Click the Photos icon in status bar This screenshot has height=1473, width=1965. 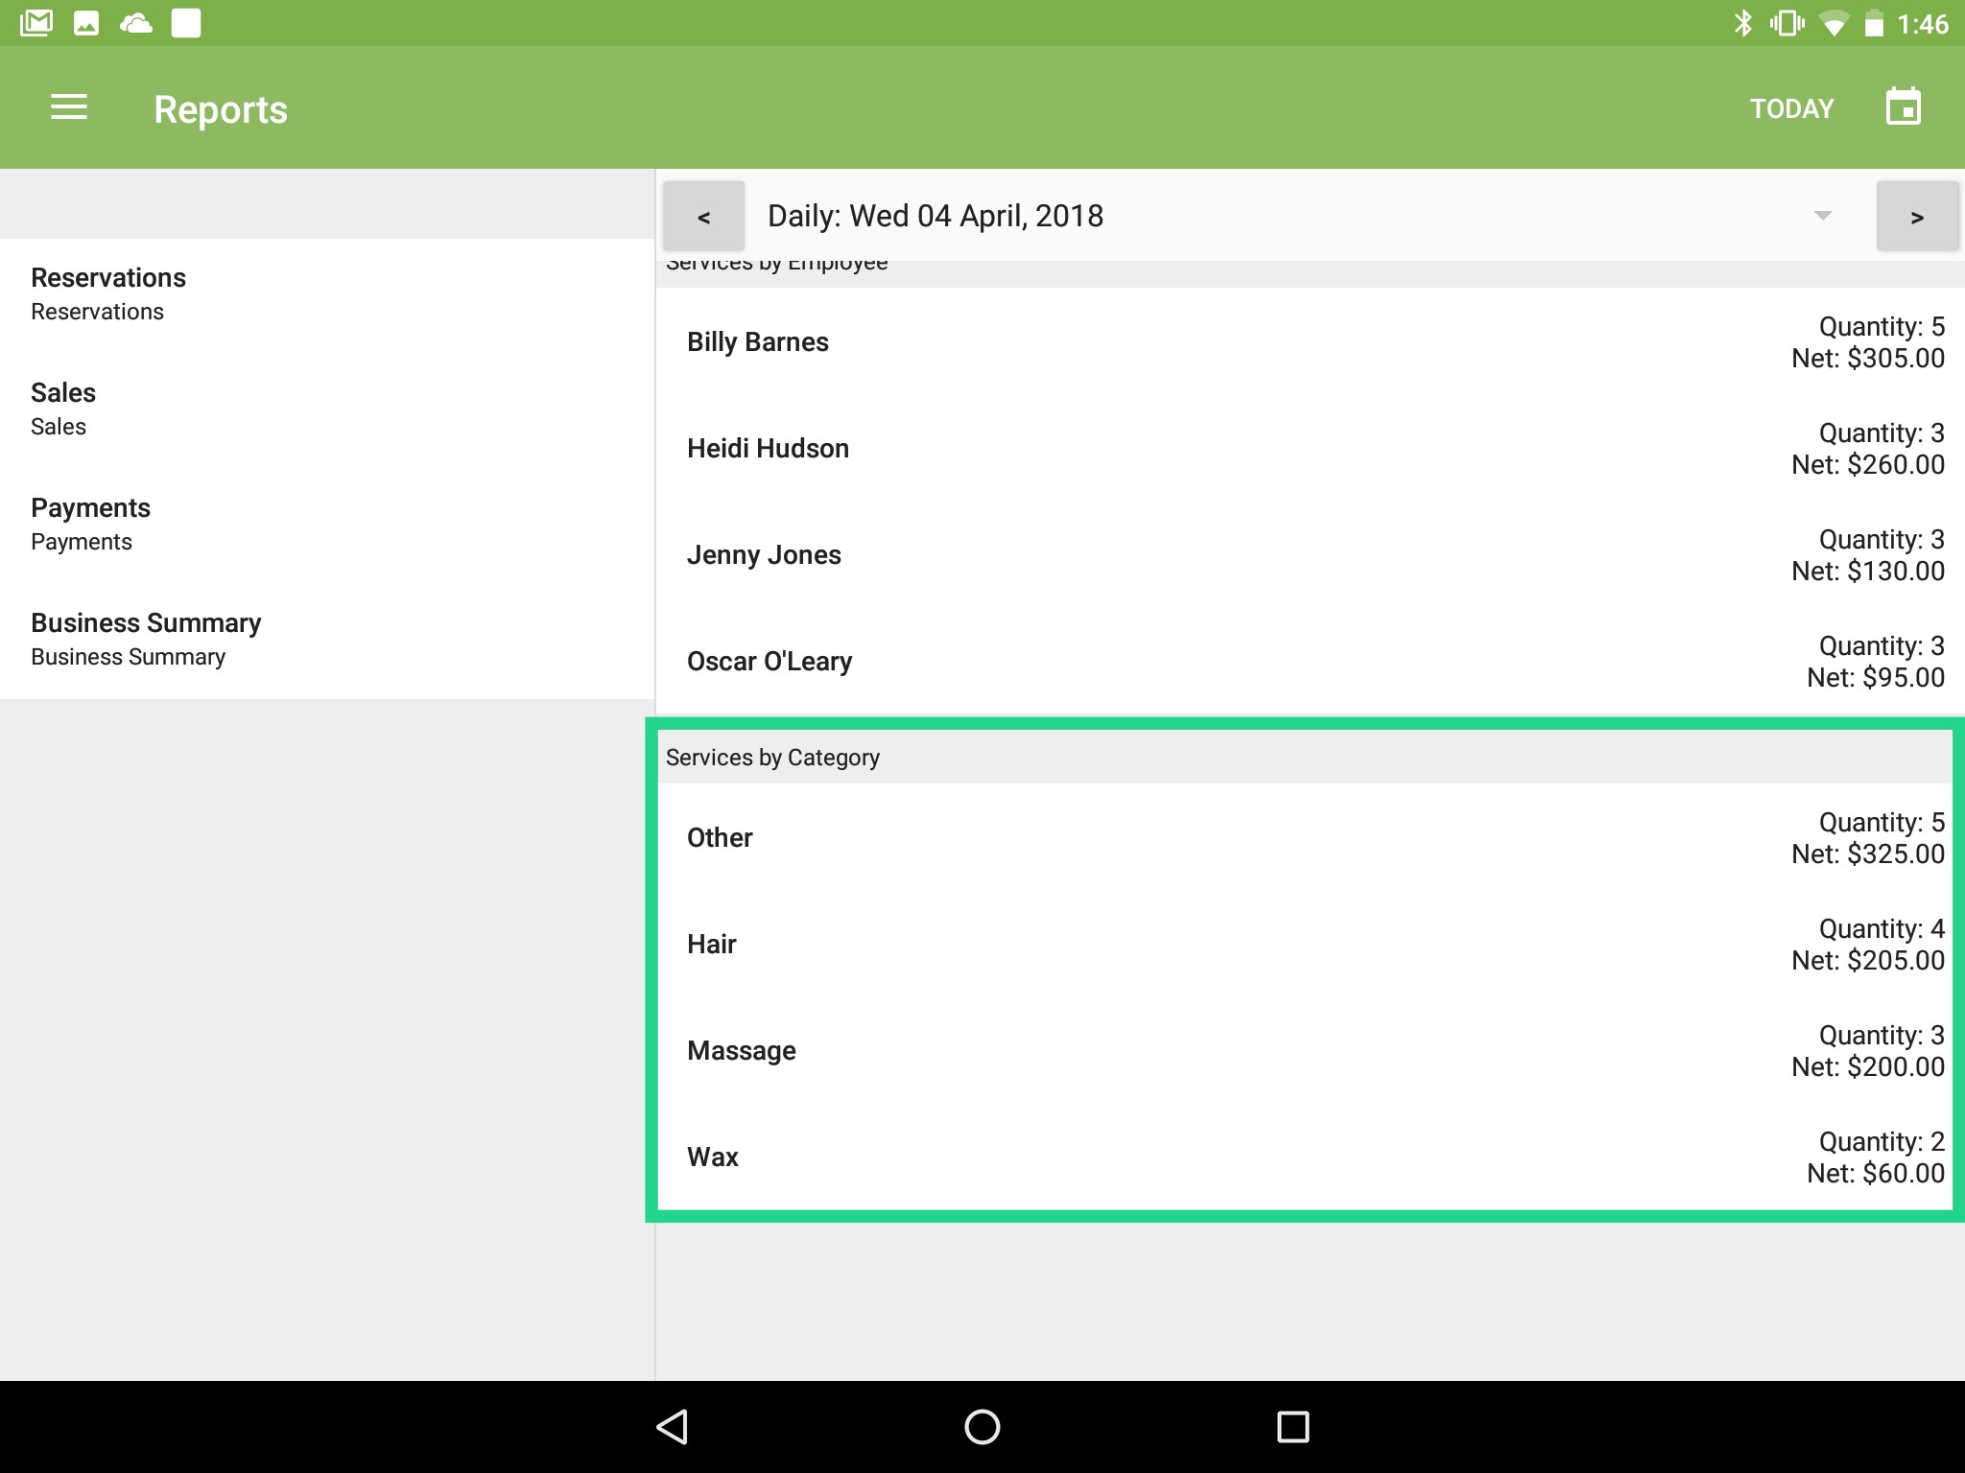(x=88, y=22)
